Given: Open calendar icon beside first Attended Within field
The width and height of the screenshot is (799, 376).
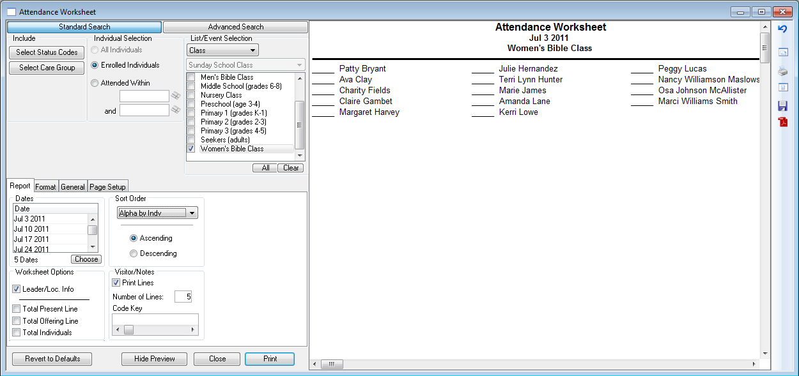Looking at the screenshot, I should point(176,96).
